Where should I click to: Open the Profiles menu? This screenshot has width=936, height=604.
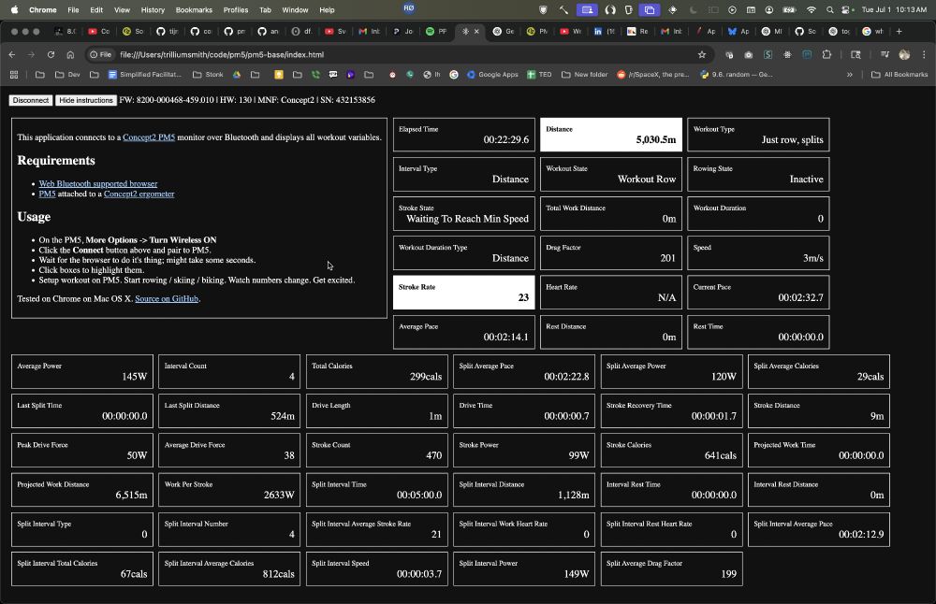(236, 9)
